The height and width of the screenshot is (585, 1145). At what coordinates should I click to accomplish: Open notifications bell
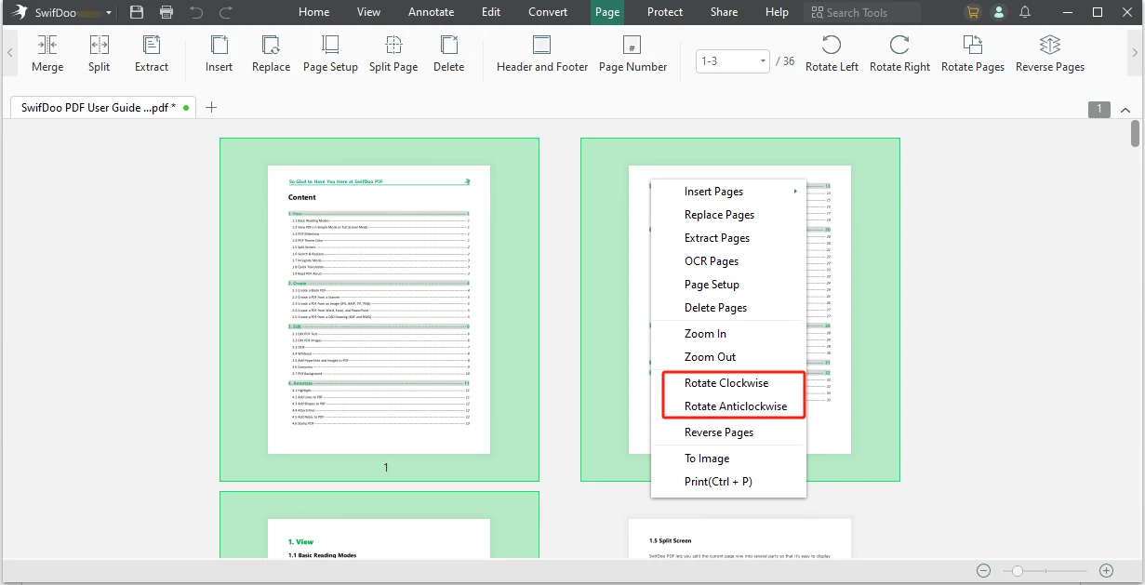pos(1025,12)
